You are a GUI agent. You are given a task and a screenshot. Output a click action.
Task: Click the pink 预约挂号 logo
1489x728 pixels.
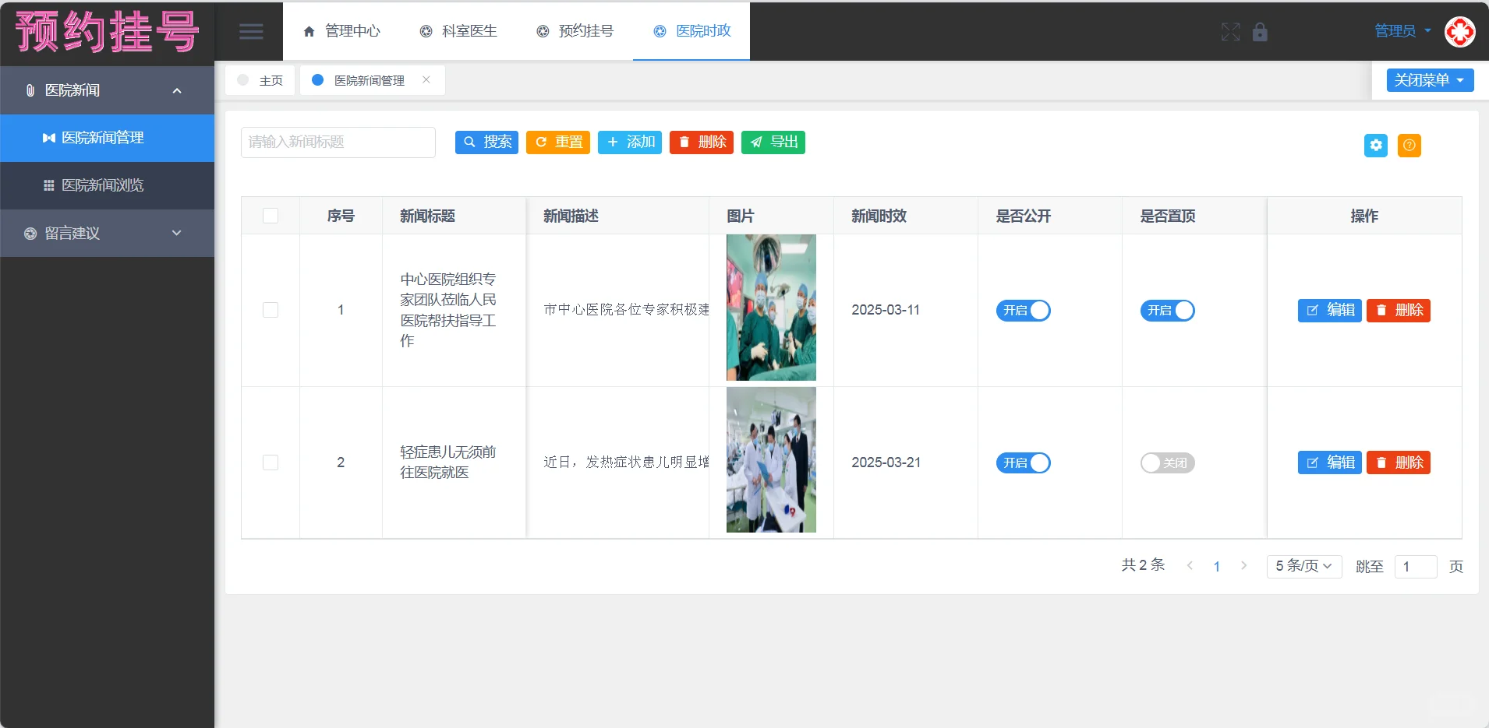pos(107,32)
